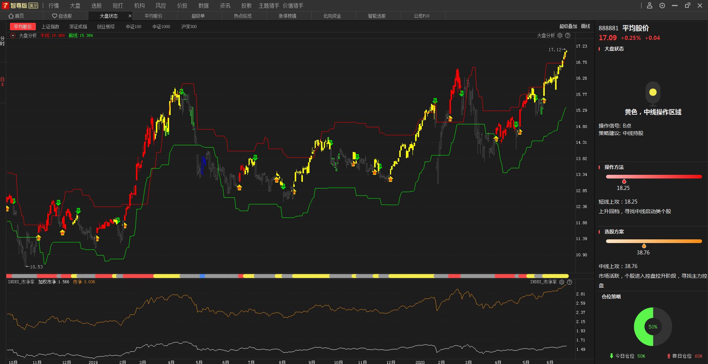Select 中证1000 index
The height and width of the screenshot is (364, 708).
(x=161, y=27)
